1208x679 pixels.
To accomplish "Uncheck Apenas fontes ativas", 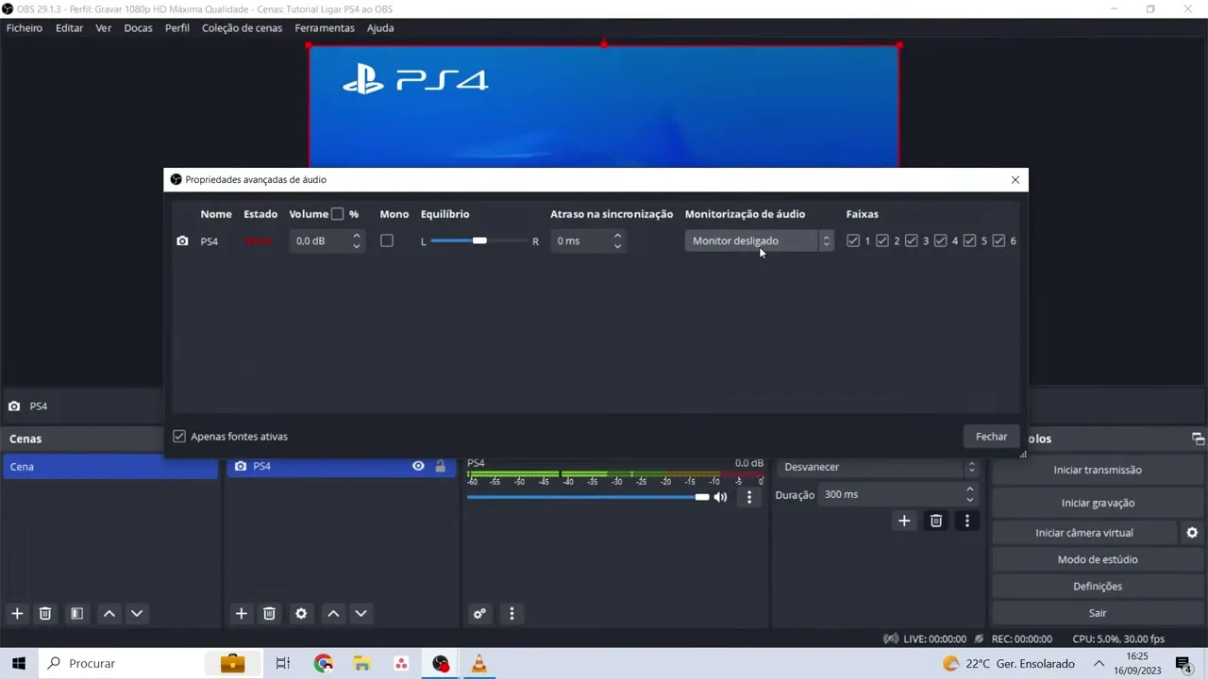I will [179, 437].
